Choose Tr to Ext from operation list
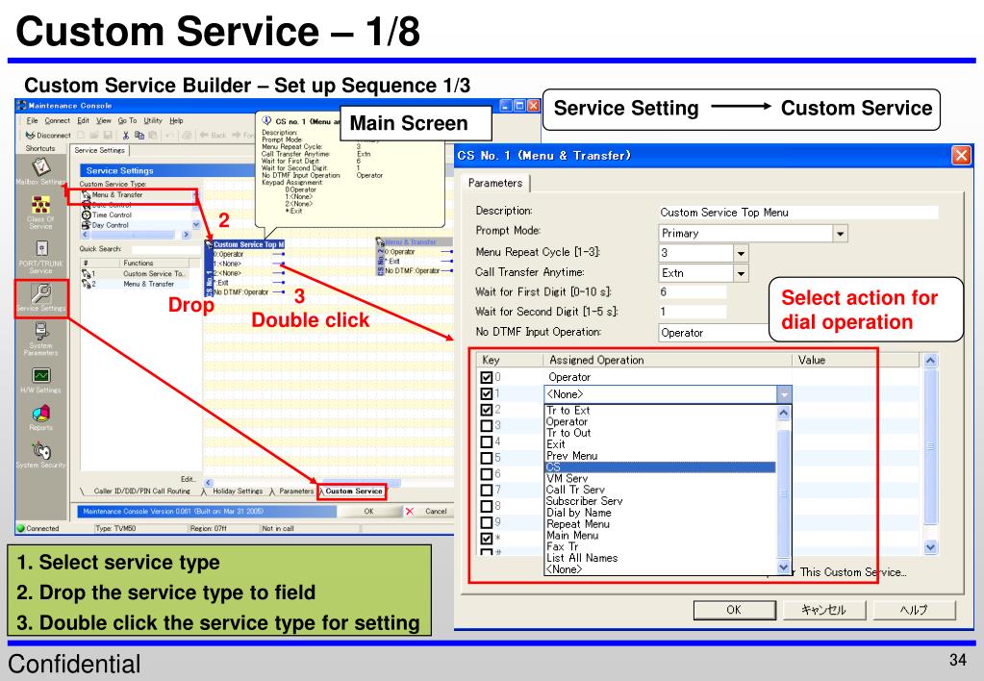984x681 pixels. [x=660, y=411]
